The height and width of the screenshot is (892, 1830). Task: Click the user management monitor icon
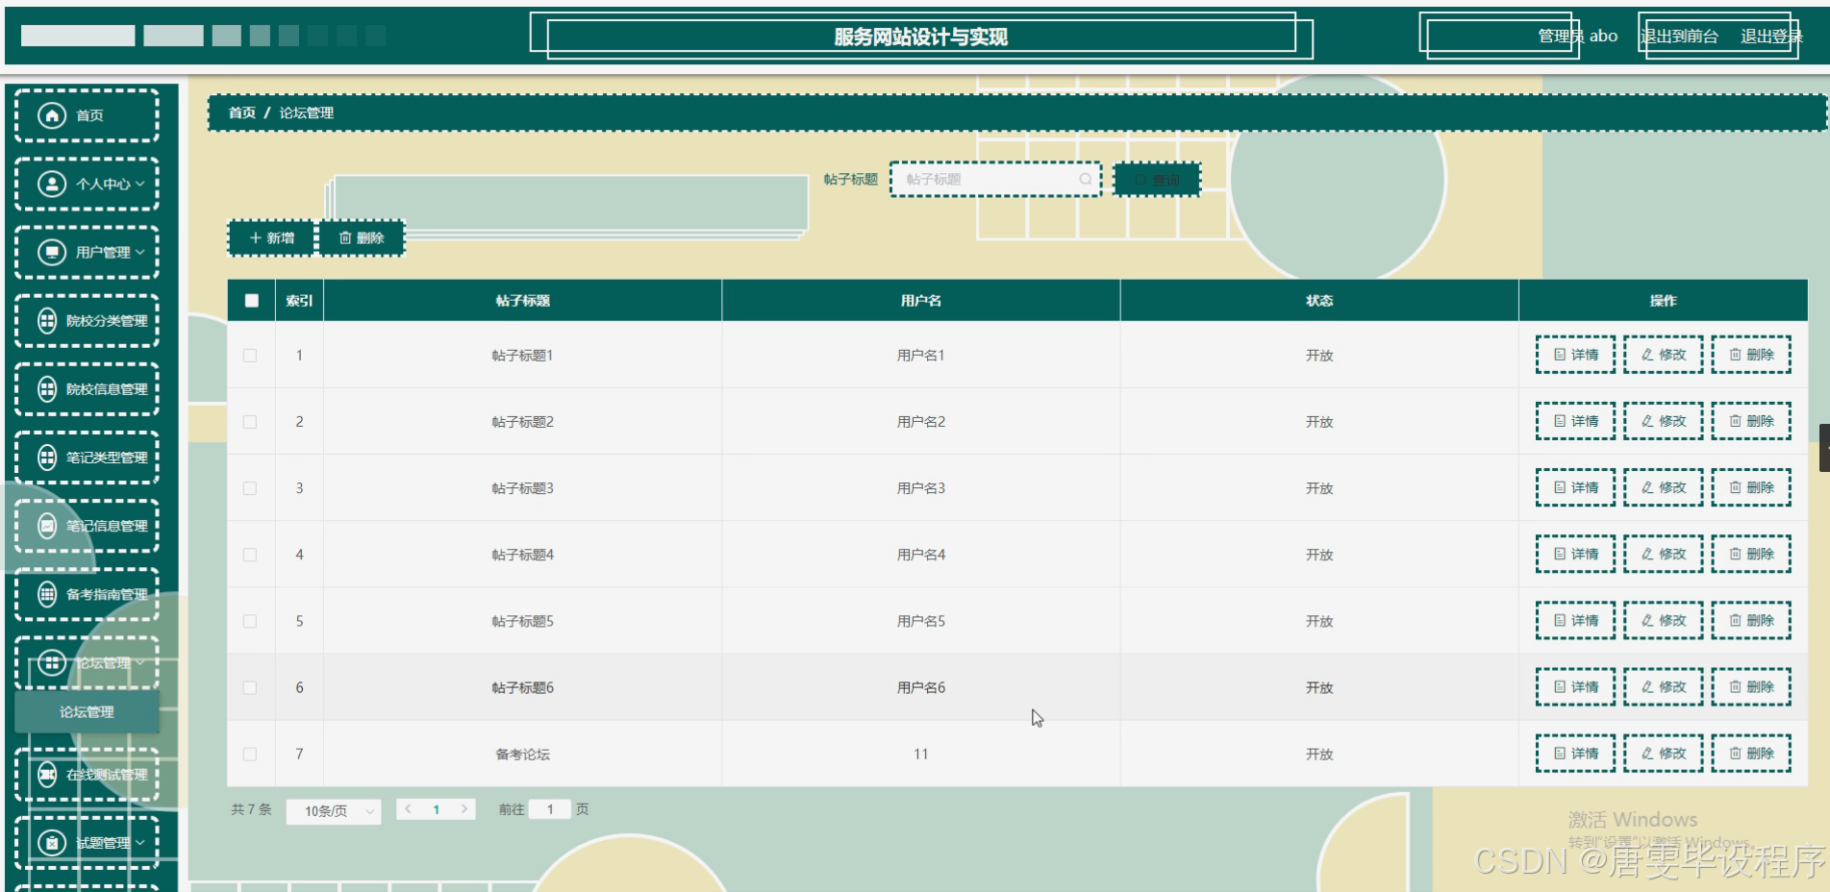pos(52,252)
